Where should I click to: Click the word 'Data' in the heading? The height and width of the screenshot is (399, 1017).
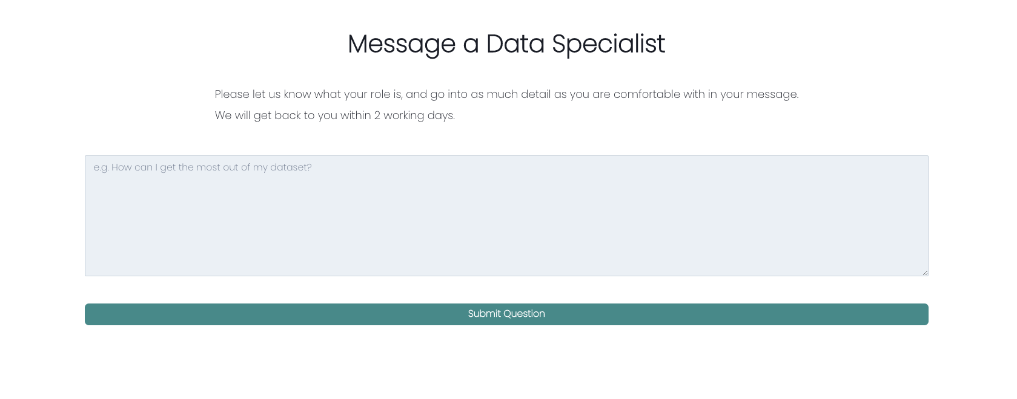pos(515,44)
